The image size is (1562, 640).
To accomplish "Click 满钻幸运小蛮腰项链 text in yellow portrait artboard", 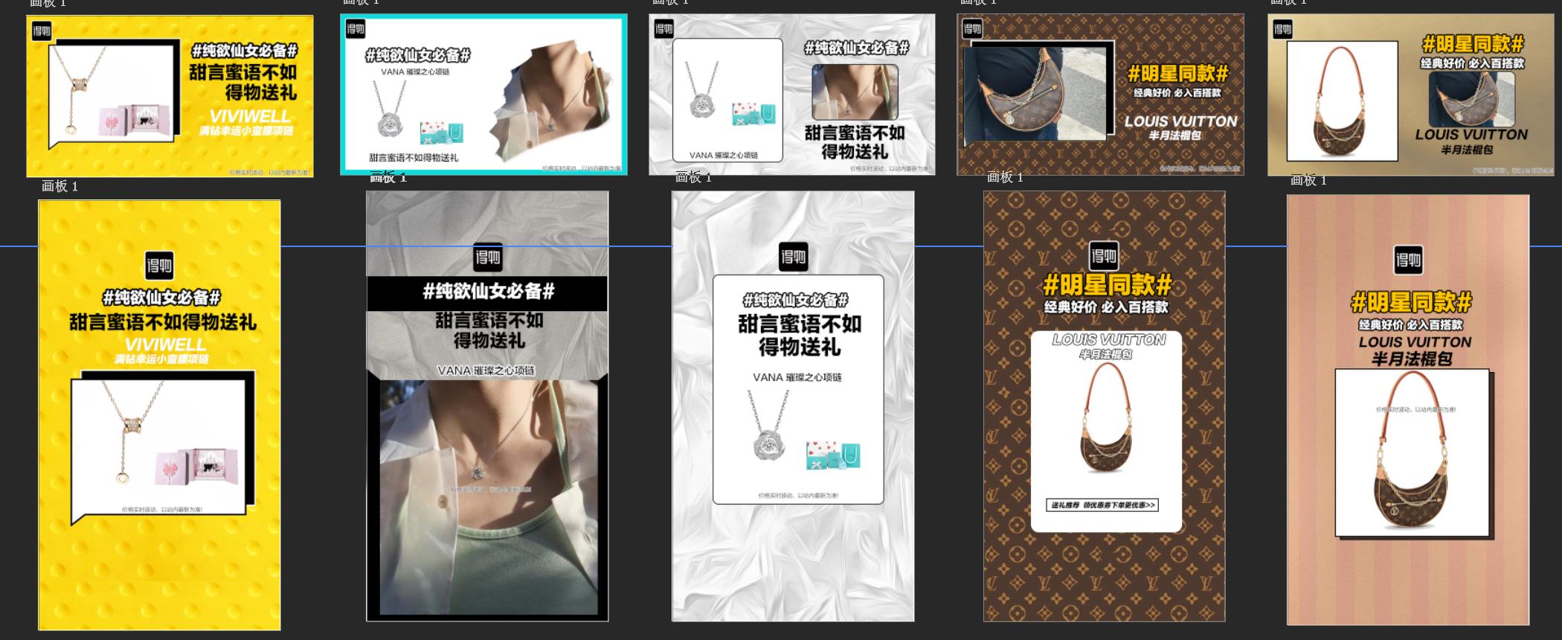I will click(161, 359).
